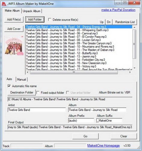Click the vertical scrollbar thumb of track list

(x=134, y=44)
